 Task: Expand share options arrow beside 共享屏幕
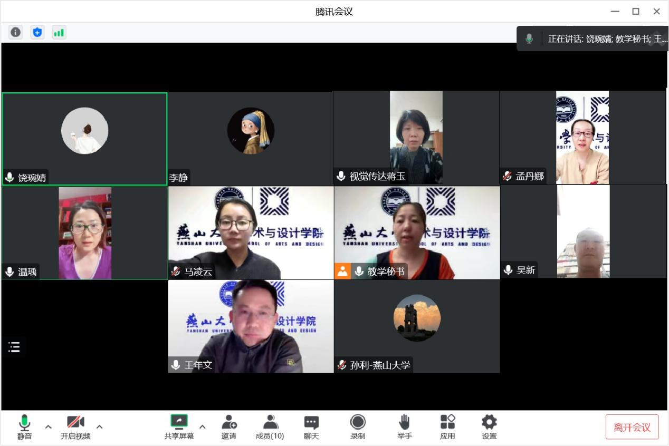pos(203,426)
